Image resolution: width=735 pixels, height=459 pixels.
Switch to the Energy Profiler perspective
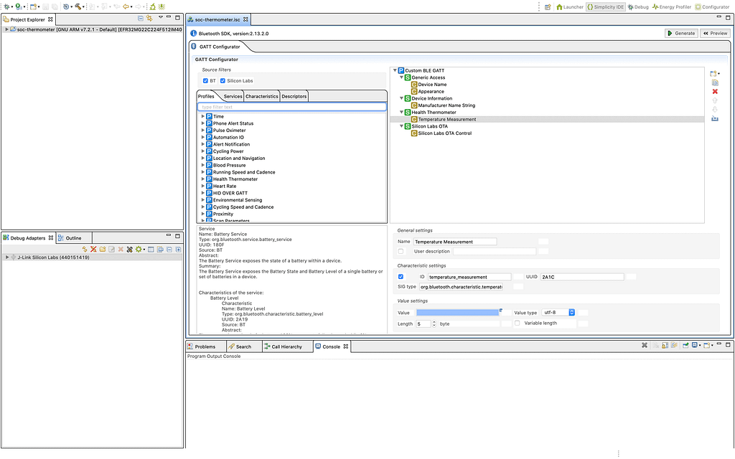click(672, 7)
